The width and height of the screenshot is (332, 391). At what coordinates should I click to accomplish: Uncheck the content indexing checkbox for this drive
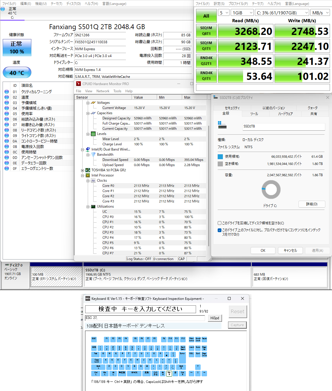click(219, 230)
